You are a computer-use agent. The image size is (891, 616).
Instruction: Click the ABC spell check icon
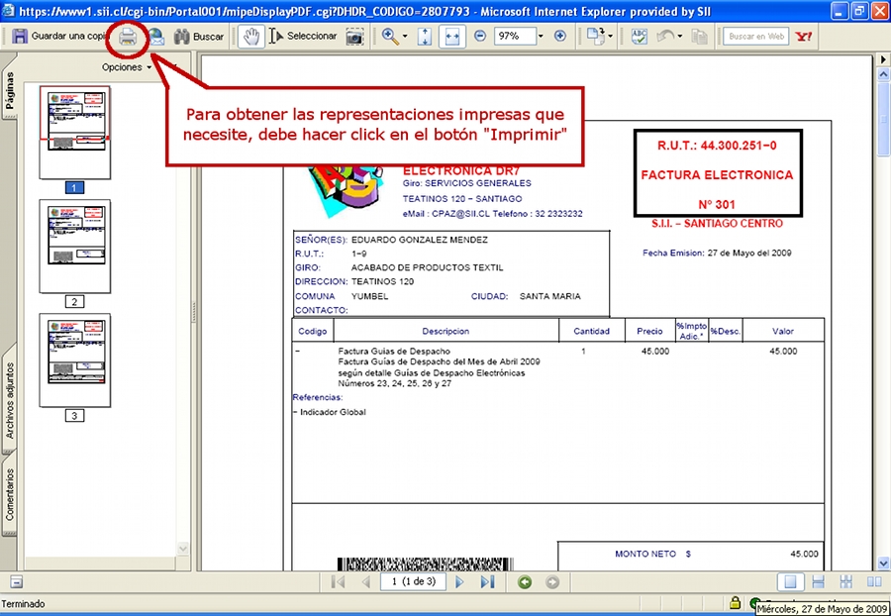[640, 37]
